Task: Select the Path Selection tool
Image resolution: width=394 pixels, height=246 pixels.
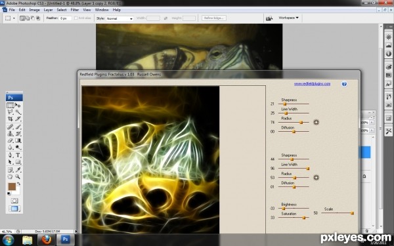Action: tap(11, 162)
